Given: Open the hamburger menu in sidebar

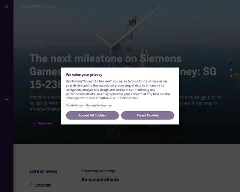Looking at the screenshot, I should (6, 98).
